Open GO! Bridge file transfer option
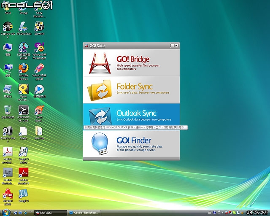This screenshot has width=270, height=216. [131, 63]
